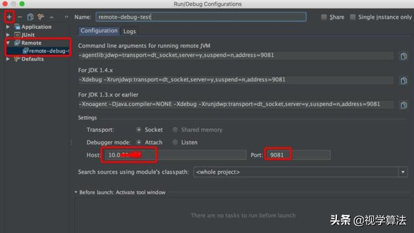
Task: Select the Application tree item label
Action: click(36, 27)
